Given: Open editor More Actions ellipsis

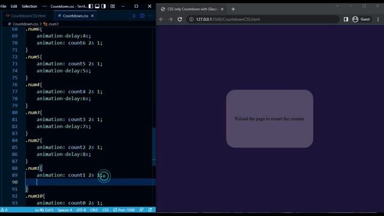Looking at the screenshot, I should 149,16.
